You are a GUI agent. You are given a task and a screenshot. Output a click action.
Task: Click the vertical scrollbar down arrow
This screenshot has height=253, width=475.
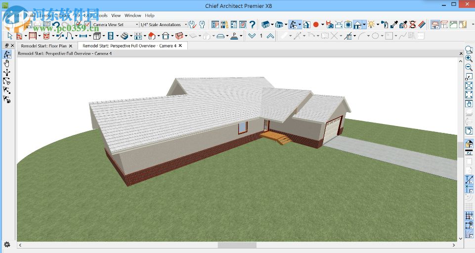click(461, 238)
